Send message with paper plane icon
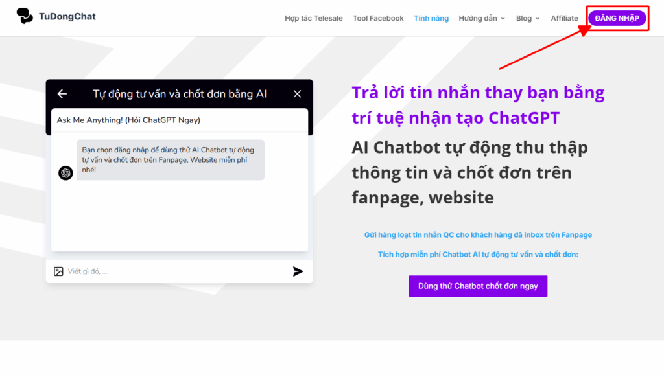Screen dimensions: 664x377 [298, 271]
